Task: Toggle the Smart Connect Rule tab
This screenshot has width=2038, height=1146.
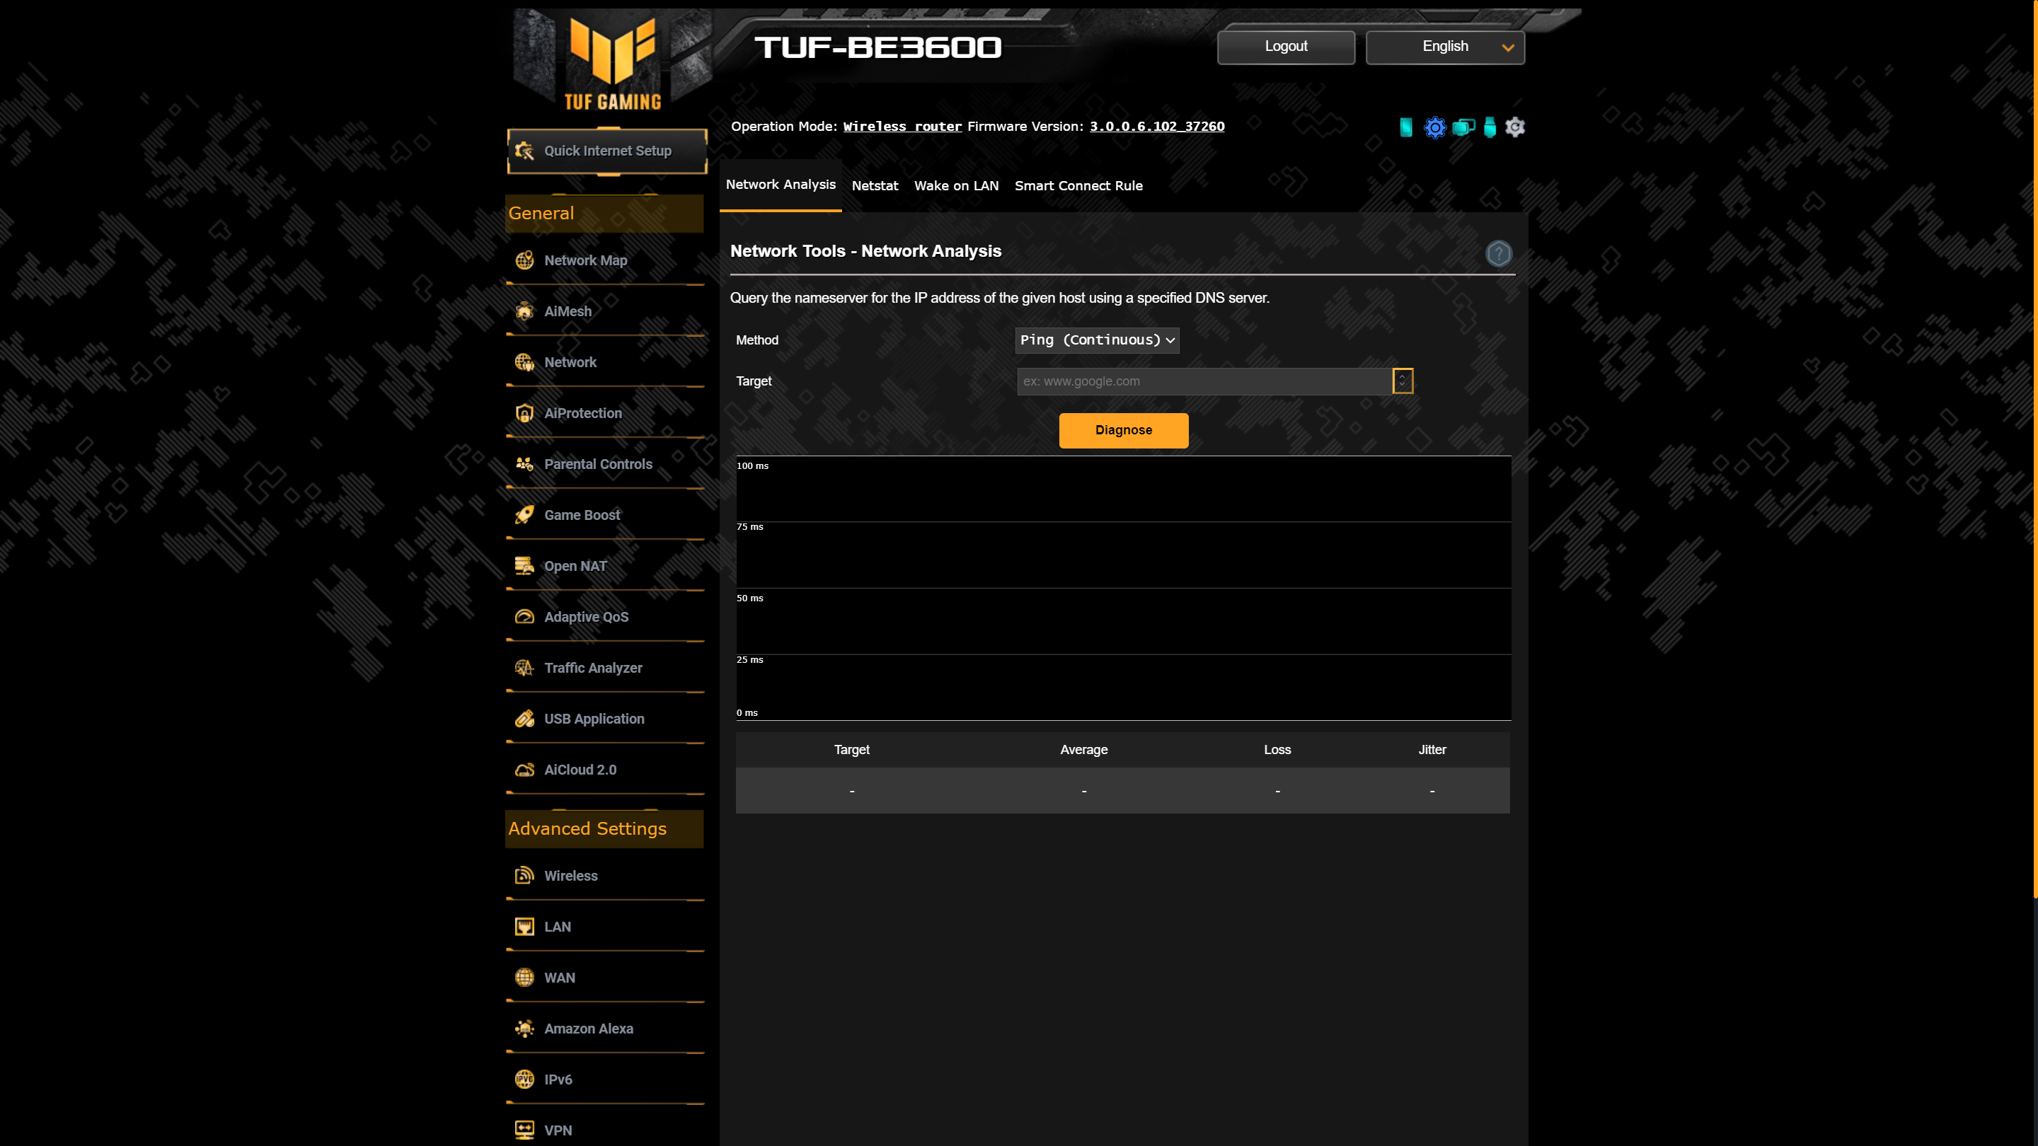Action: (1078, 185)
